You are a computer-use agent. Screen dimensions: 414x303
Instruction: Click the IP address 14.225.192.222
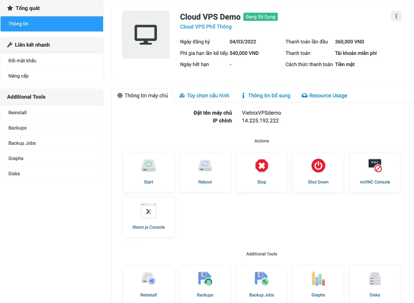click(x=260, y=121)
